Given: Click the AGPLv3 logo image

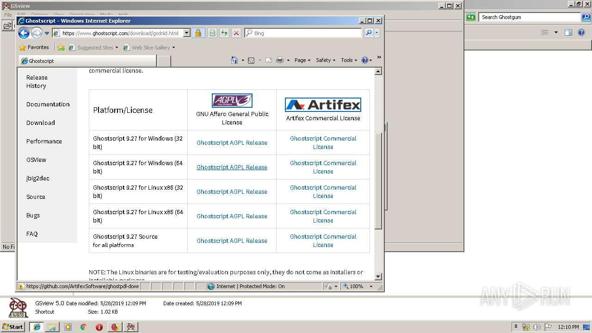Looking at the screenshot, I should [232, 100].
